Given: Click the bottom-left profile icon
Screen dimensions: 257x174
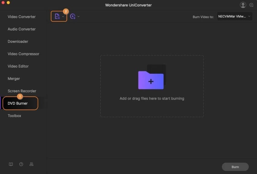Looking at the screenshot, I should [x=31, y=164].
